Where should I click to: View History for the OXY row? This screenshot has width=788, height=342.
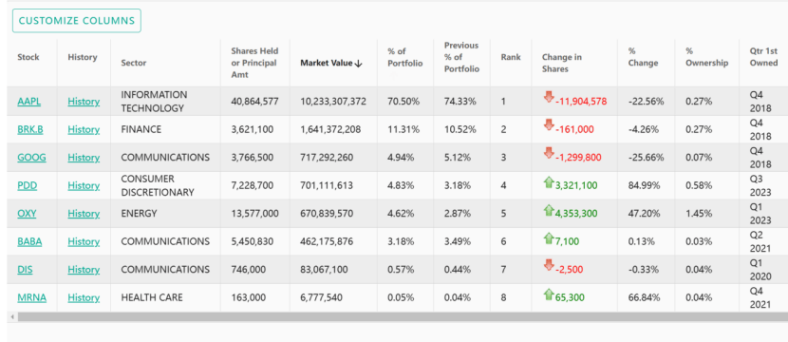pyautogui.click(x=84, y=214)
